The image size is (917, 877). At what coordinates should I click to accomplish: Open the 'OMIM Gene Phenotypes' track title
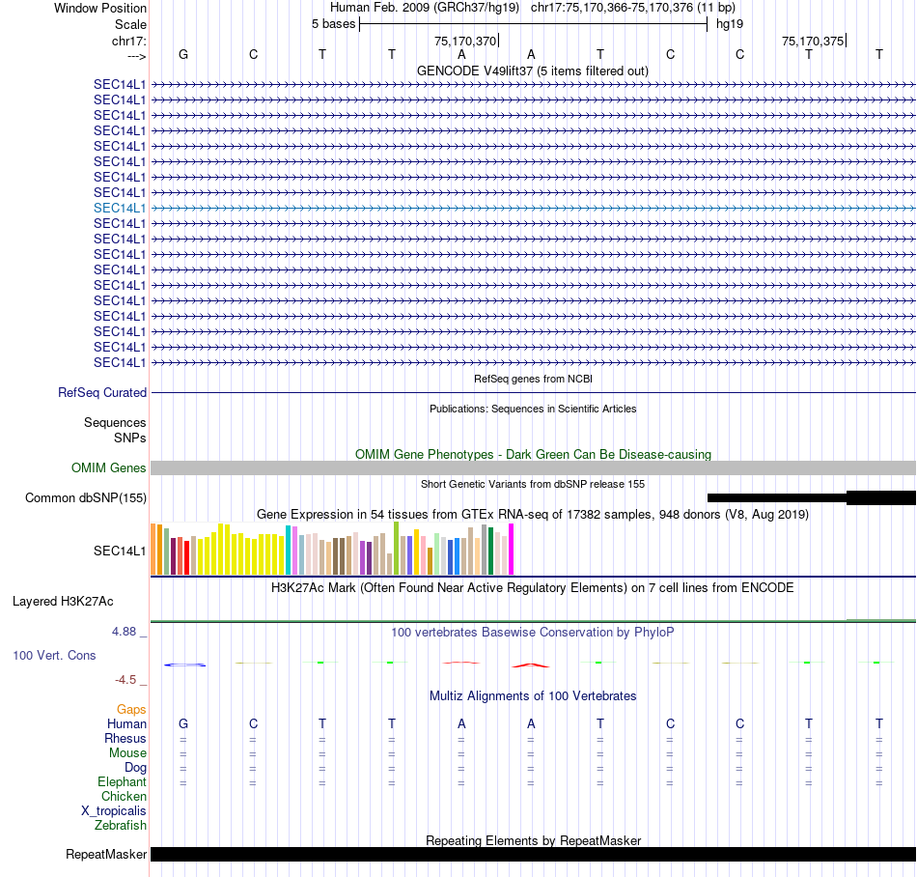(x=533, y=454)
